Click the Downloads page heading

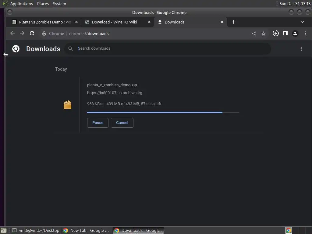tap(43, 49)
